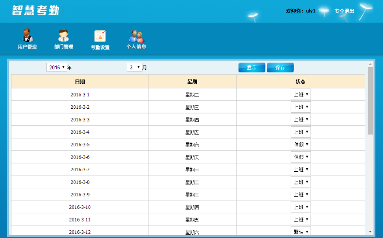Click the 星期 column header

(x=192, y=82)
